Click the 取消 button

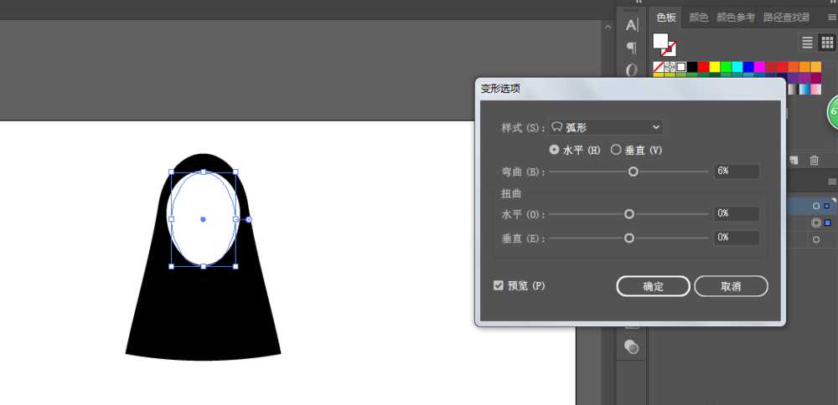731,286
